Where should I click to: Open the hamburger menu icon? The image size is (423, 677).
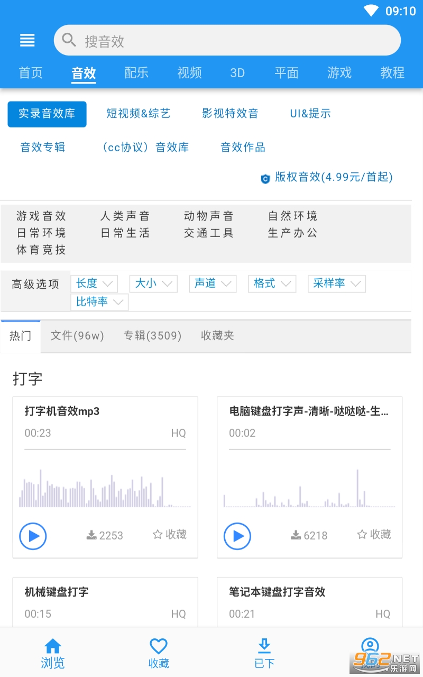(27, 41)
